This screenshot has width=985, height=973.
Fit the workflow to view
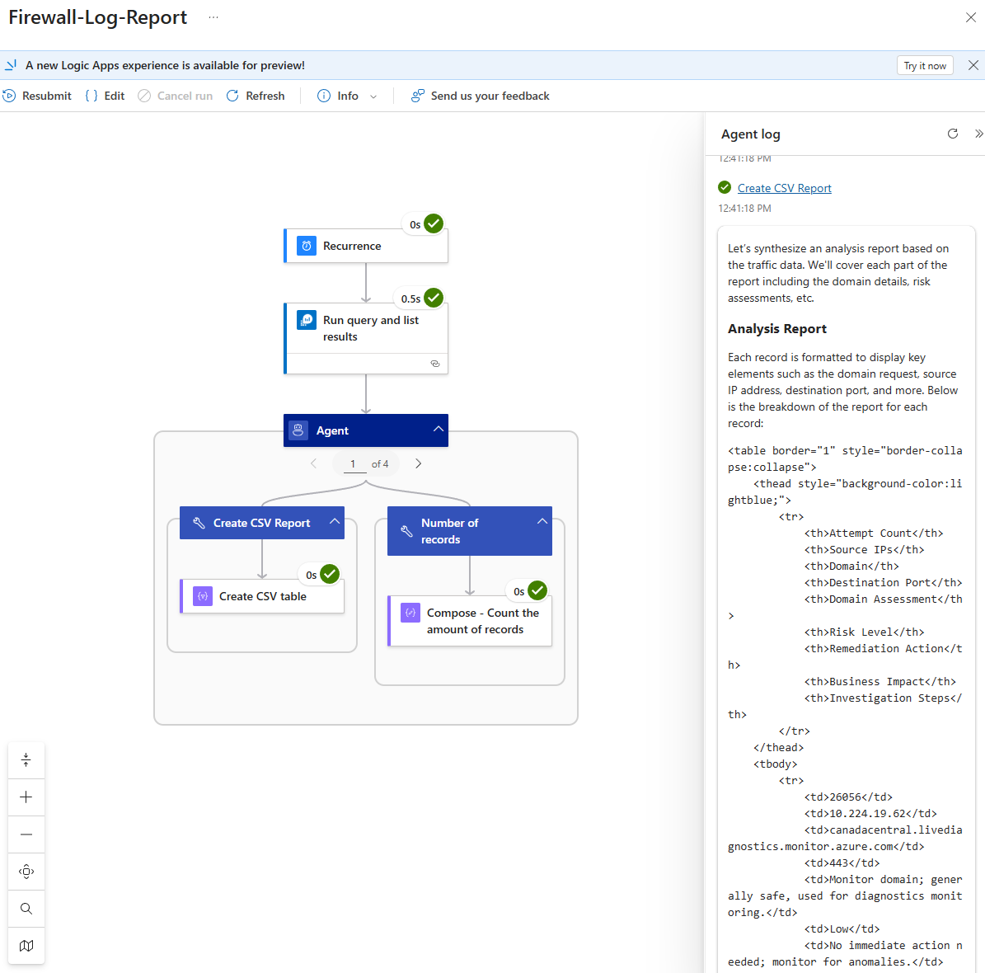click(26, 872)
